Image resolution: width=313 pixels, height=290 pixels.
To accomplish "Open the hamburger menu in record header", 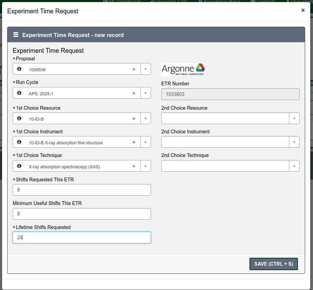I will (16, 35).
